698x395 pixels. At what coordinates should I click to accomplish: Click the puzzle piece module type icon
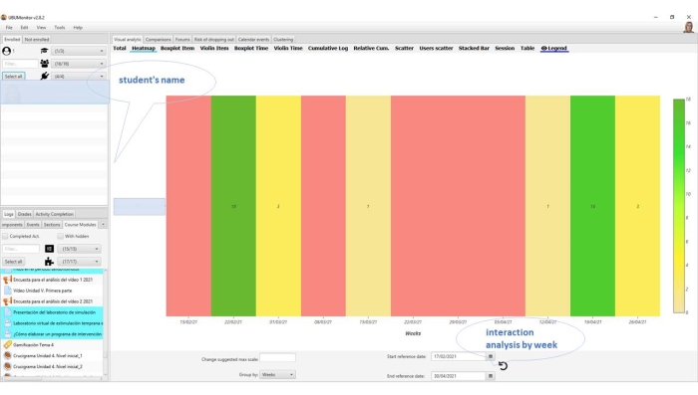(x=49, y=262)
